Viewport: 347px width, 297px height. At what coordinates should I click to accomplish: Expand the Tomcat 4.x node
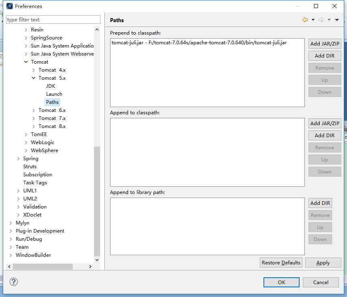pos(33,70)
